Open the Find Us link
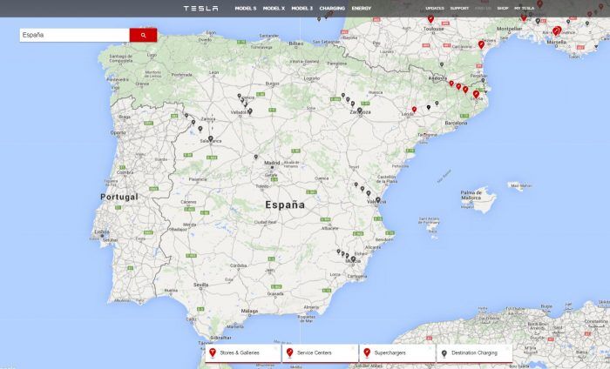This screenshot has height=369, width=610. tap(483, 8)
